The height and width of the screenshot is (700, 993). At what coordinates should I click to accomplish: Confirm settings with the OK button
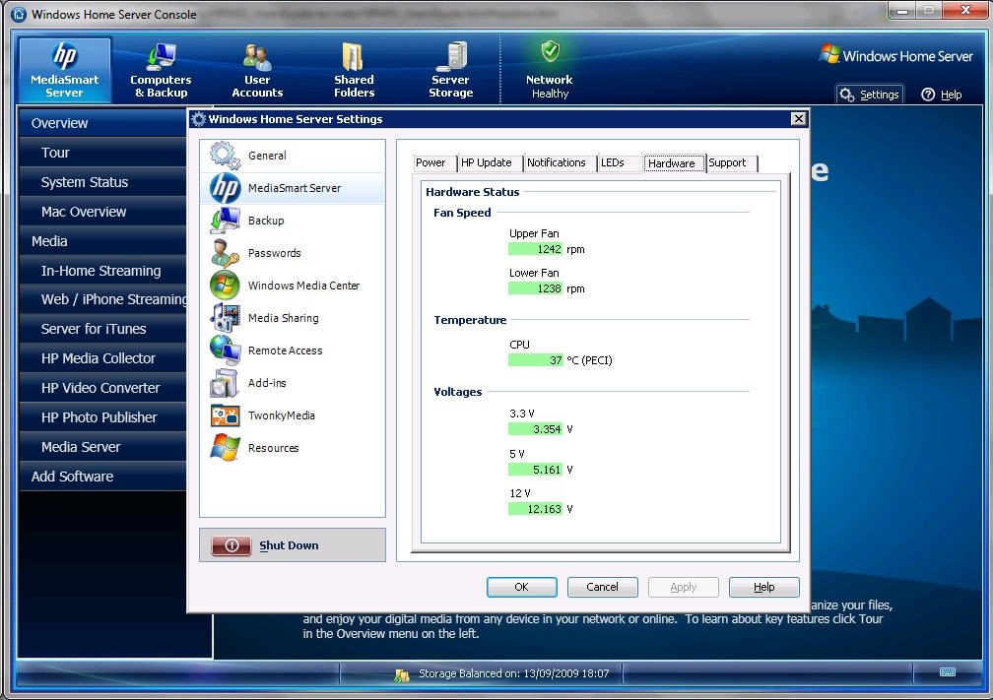click(522, 588)
